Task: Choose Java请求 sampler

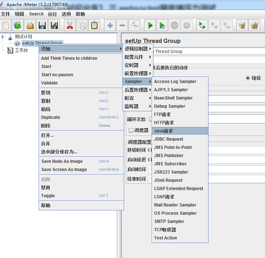Action: click(180, 131)
